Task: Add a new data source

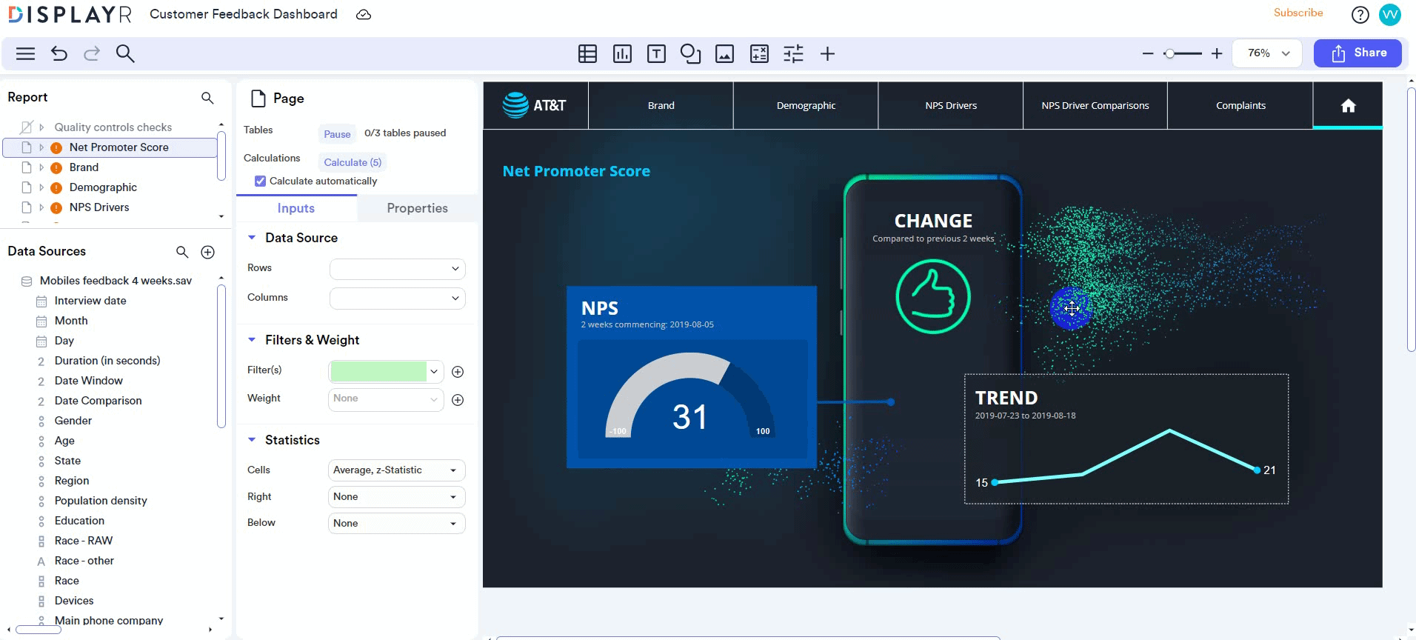Action: click(x=208, y=252)
